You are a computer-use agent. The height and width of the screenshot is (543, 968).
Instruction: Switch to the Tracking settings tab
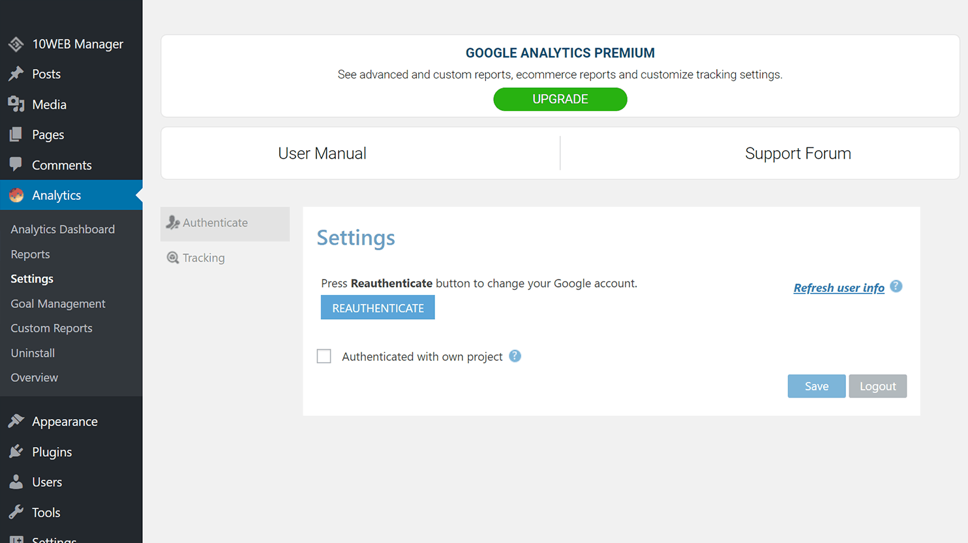(225, 258)
